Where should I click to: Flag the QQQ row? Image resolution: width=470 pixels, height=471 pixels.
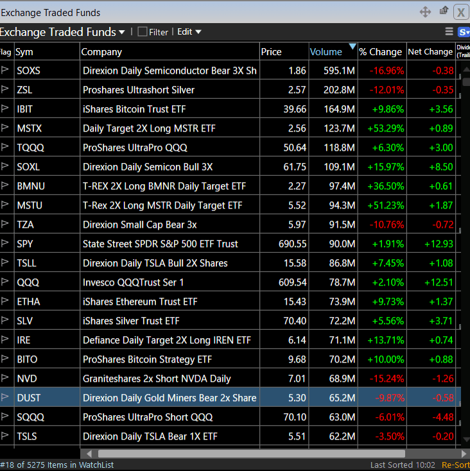4,282
